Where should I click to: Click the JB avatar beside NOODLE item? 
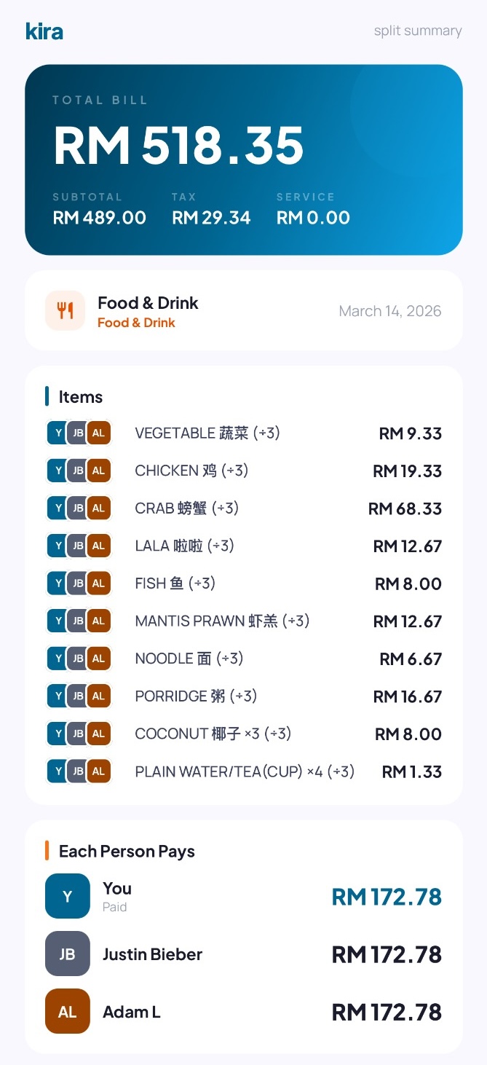(78, 659)
